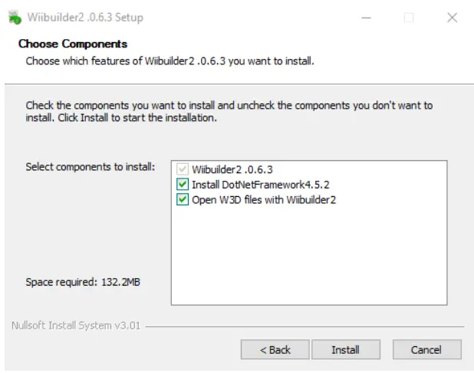This screenshot has width=474, height=373.
Task: Click the Wiibuilder2 .0.6.3 Setup window title
Action: 84,17
